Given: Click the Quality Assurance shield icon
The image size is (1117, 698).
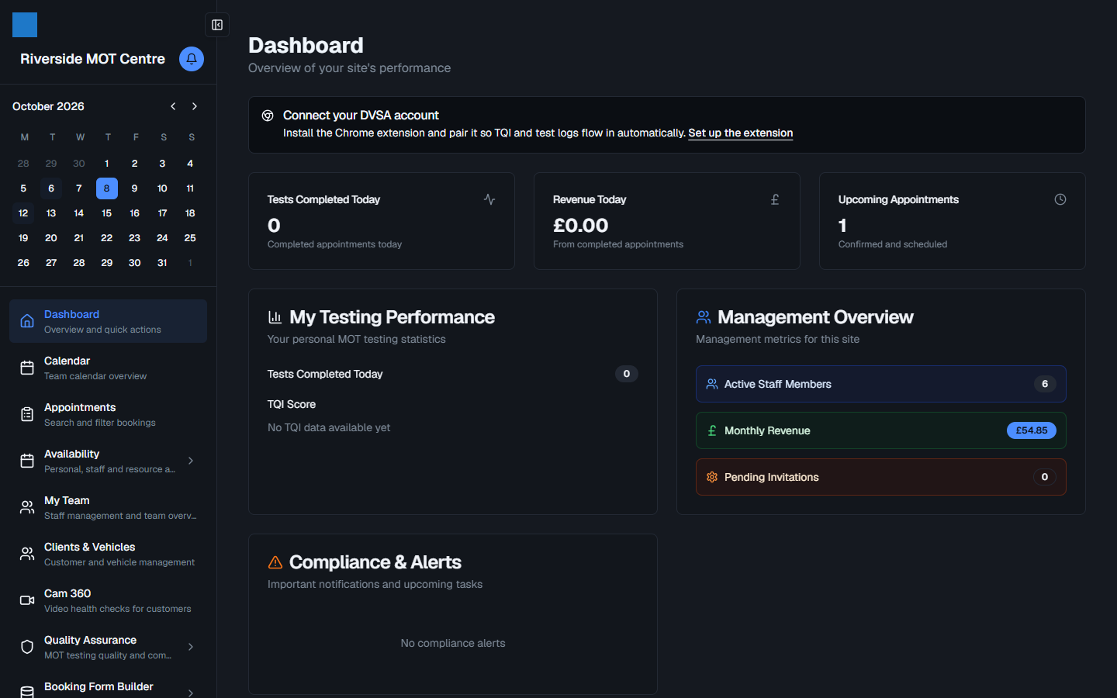Looking at the screenshot, I should pyautogui.click(x=27, y=647).
